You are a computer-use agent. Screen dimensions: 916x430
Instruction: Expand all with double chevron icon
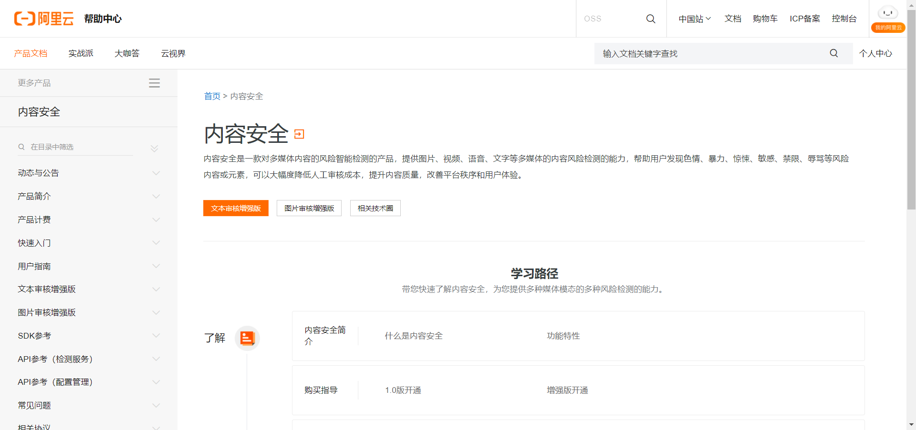point(154,149)
